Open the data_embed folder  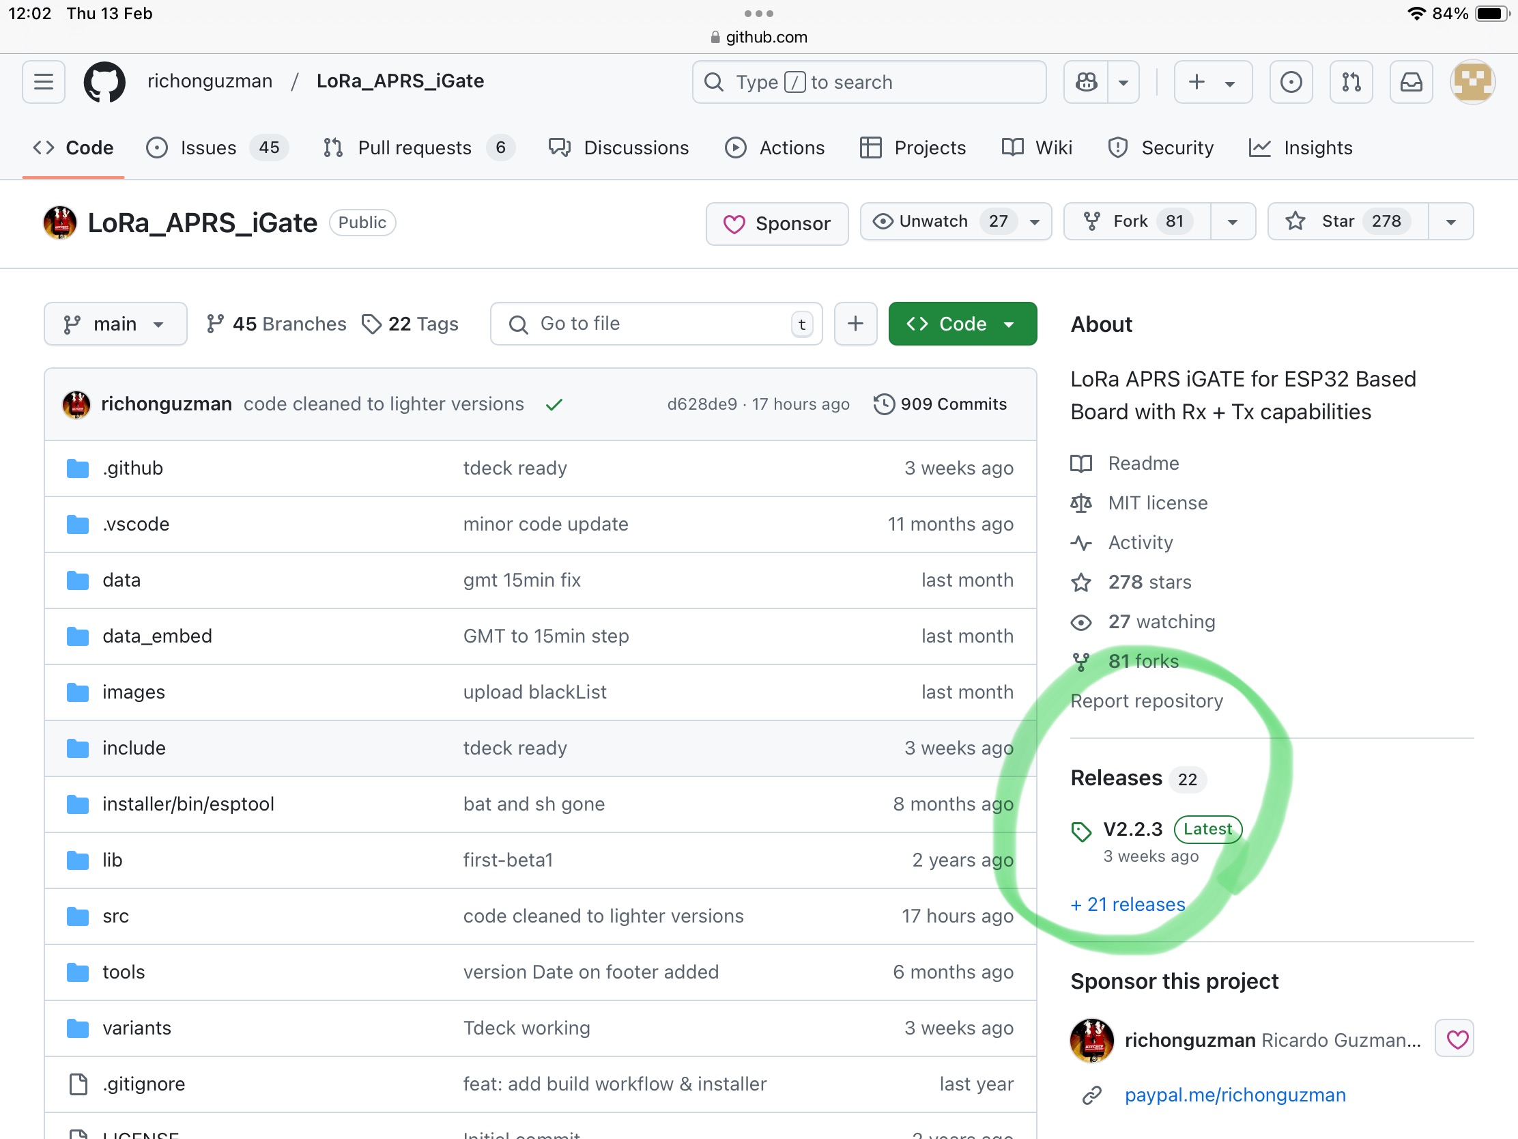click(x=157, y=636)
